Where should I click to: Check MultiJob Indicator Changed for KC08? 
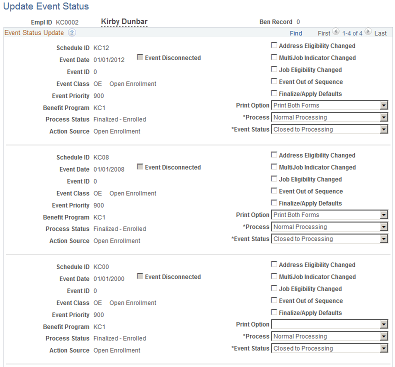(274, 166)
